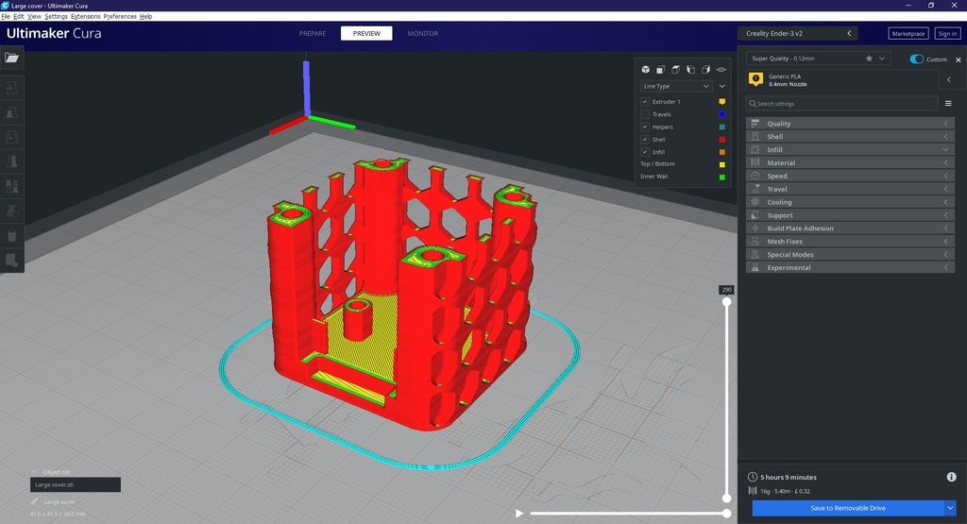Open the settings visibility hamburger menu

click(948, 104)
